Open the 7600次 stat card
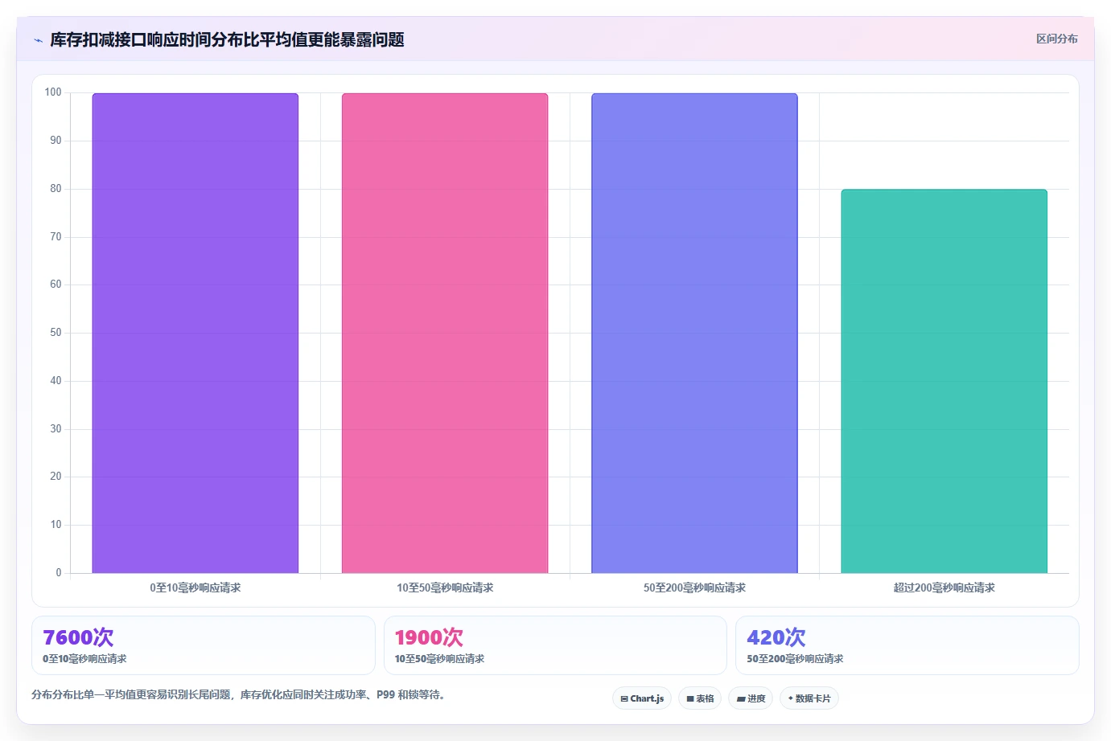This screenshot has width=1111, height=741. (204, 645)
